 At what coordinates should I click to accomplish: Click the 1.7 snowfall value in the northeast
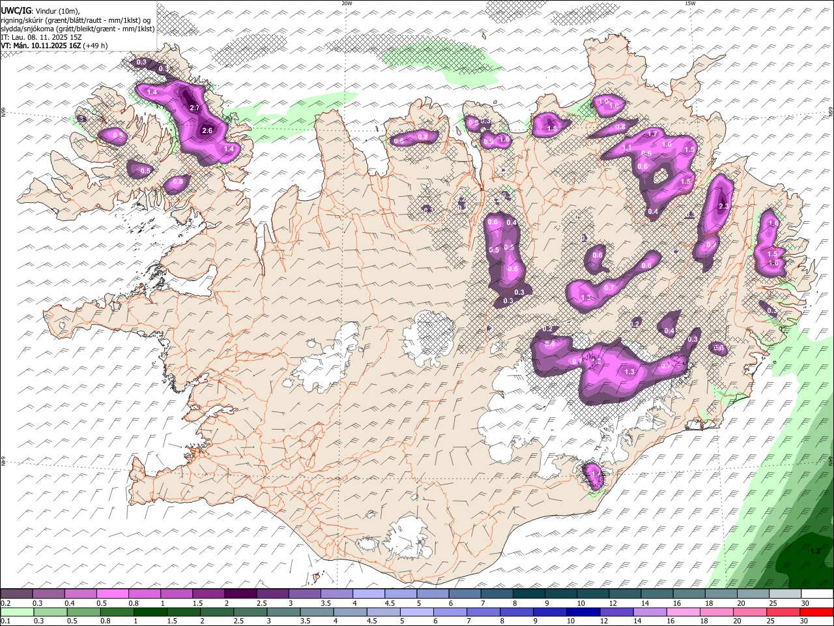[x=652, y=134]
